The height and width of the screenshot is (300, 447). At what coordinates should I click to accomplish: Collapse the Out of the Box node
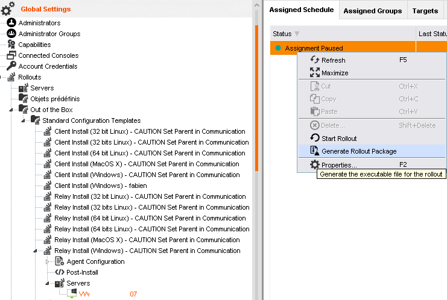coord(11,110)
